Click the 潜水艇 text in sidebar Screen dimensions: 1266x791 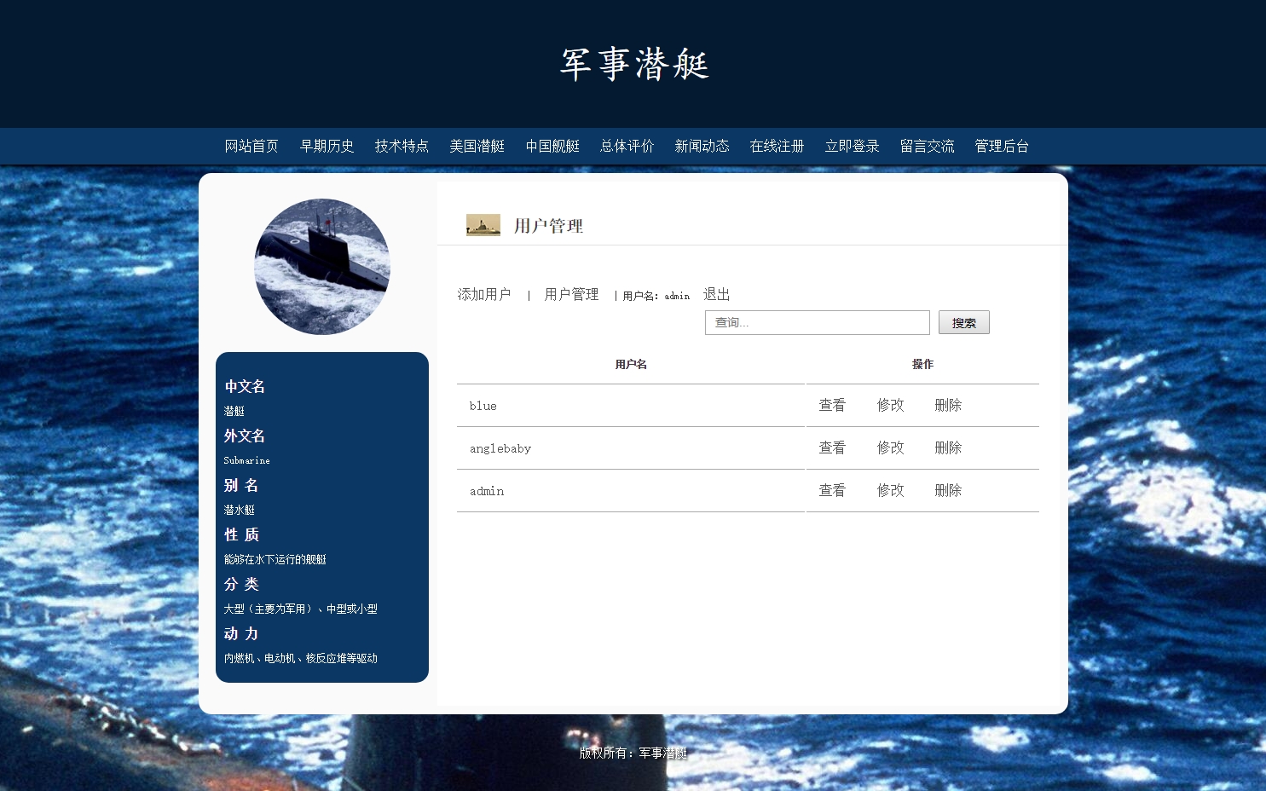(239, 510)
